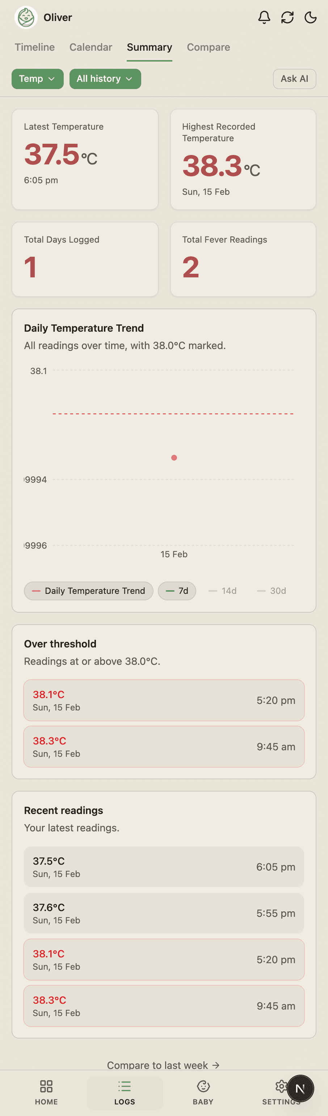Open the Compare tab
The height and width of the screenshot is (1116, 328).
pyautogui.click(x=209, y=47)
